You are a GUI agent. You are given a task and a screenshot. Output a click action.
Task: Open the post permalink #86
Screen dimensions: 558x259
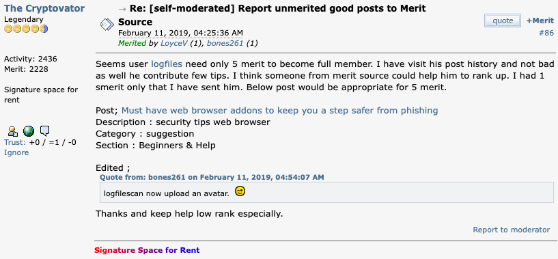point(546,33)
